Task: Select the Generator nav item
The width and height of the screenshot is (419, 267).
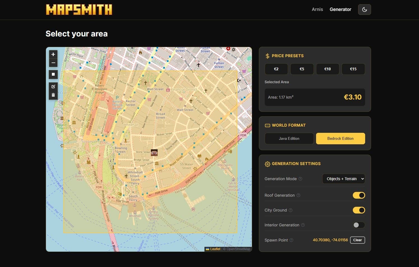Action: 340,9
